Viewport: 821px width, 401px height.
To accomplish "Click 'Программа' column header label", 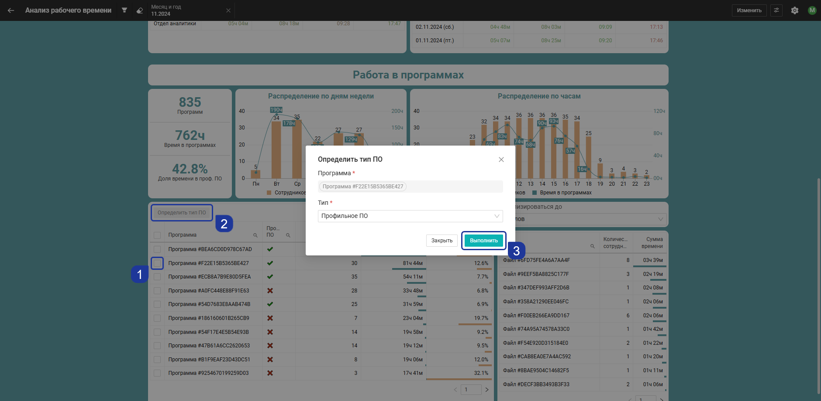I will click(x=183, y=235).
